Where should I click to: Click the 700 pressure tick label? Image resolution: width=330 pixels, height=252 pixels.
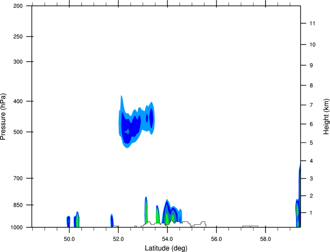[x=18, y=178]
